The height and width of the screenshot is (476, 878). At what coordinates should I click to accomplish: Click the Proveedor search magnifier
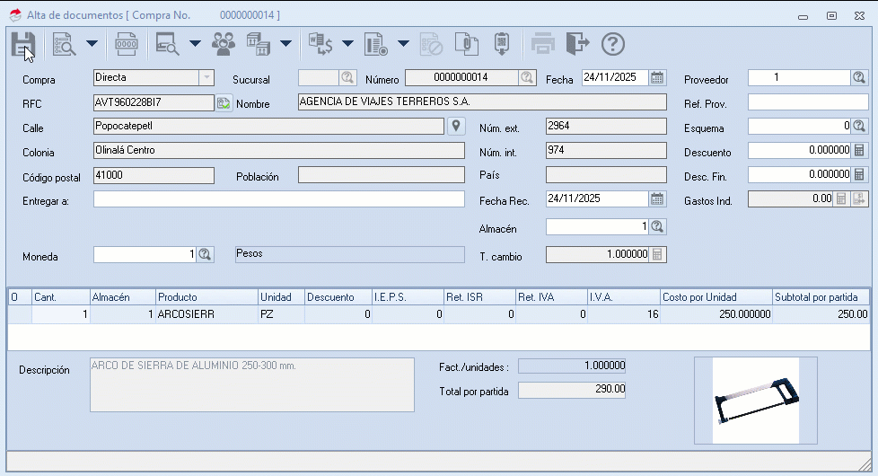click(x=859, y=78)
